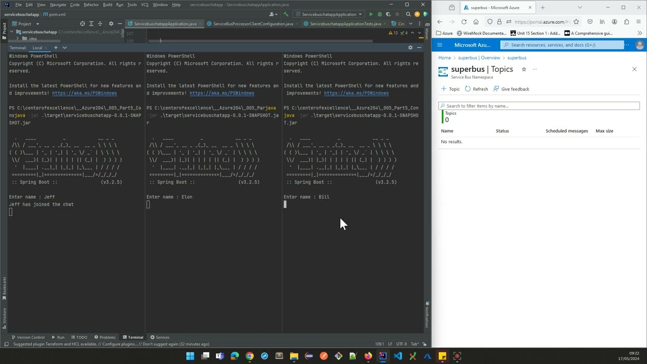Image resolution: width=647 pixels, height=364 pixels.
Task: Open a new Firefox tab
Action: (x=542, y=8)
